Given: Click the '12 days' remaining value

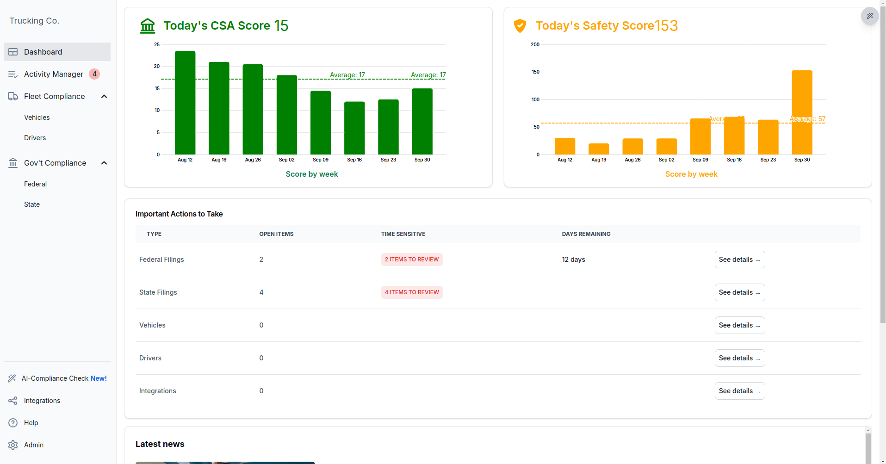Looking at the screenshot, I should pos(573,260).
